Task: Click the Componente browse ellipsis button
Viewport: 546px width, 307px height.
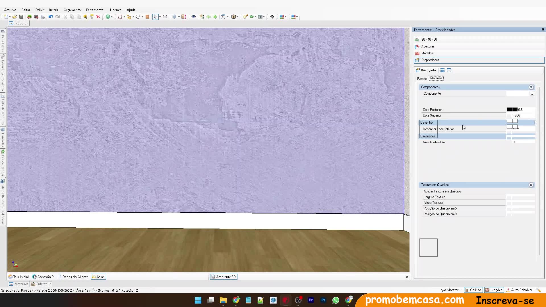Action: [x=531, y=94]
